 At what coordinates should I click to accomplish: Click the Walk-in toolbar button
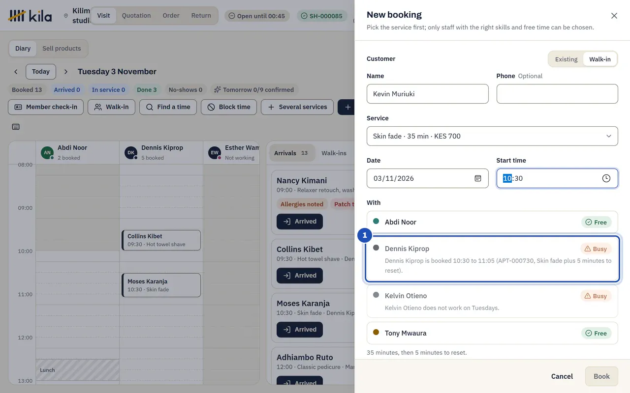[111, 107]
